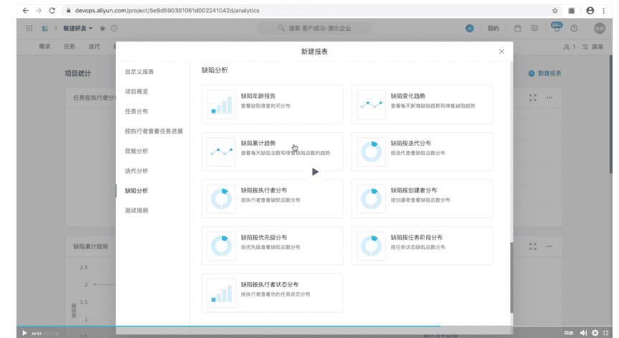Select 按执行者查看任务进展 category

(x=154, y=131)
